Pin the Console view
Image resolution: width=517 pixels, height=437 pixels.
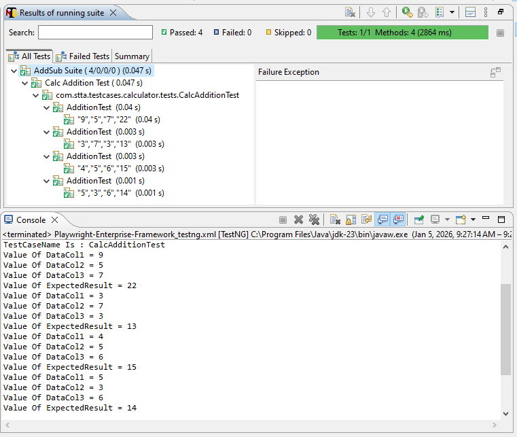coord(418,220)
